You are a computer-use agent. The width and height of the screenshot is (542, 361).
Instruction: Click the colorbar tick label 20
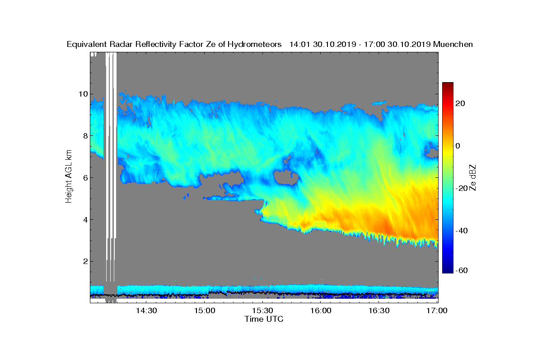(461, 103)
